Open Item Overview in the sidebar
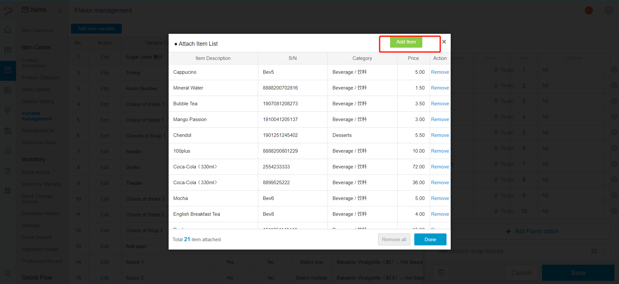The height and width of the screenshot is (284, 619). (x=37, y=31)
